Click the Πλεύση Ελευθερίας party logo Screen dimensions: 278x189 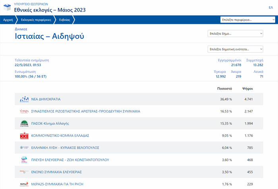(x=24, y=160)
